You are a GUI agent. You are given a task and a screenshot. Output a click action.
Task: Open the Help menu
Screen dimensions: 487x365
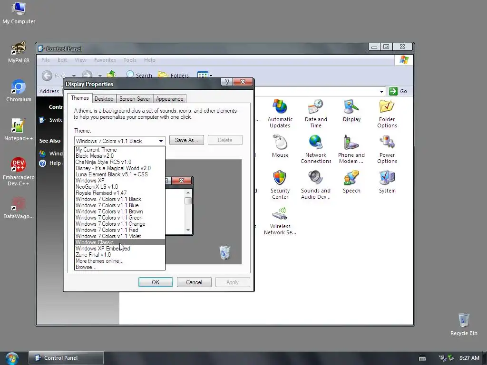coord(150,60)
